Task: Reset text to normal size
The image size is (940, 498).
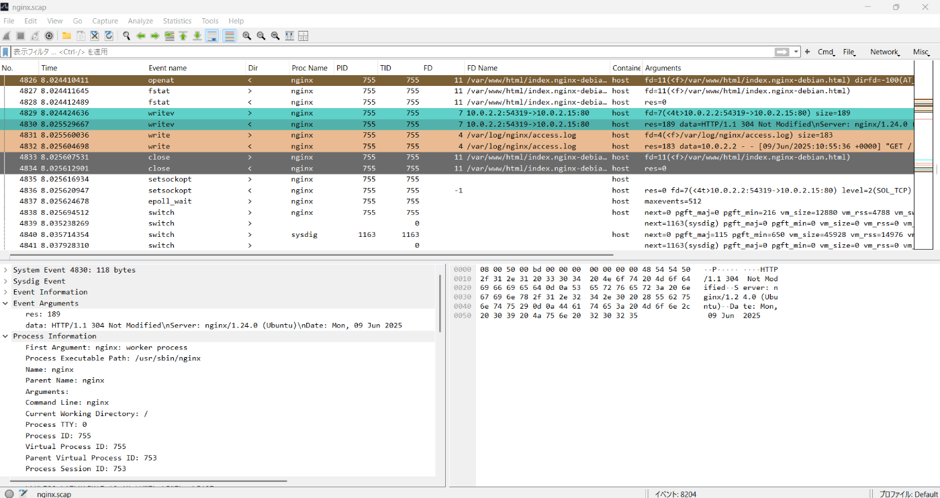Action: click(x=275, y=36)
